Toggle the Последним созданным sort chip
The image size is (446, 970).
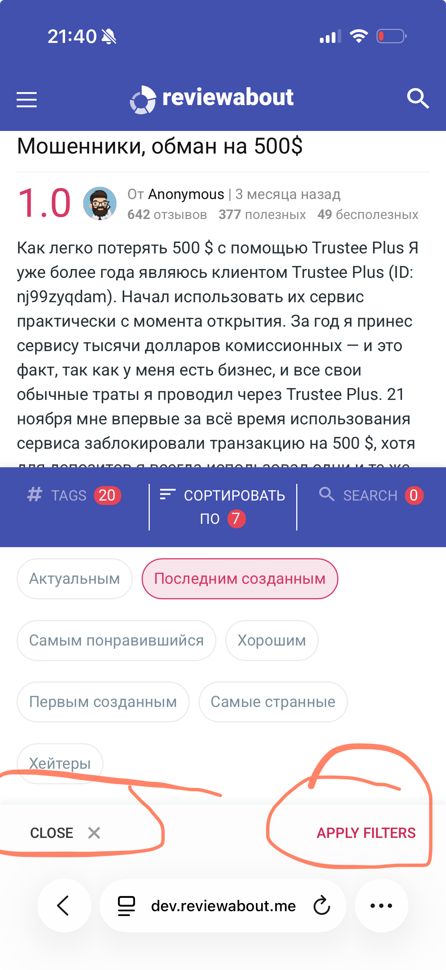240,579
